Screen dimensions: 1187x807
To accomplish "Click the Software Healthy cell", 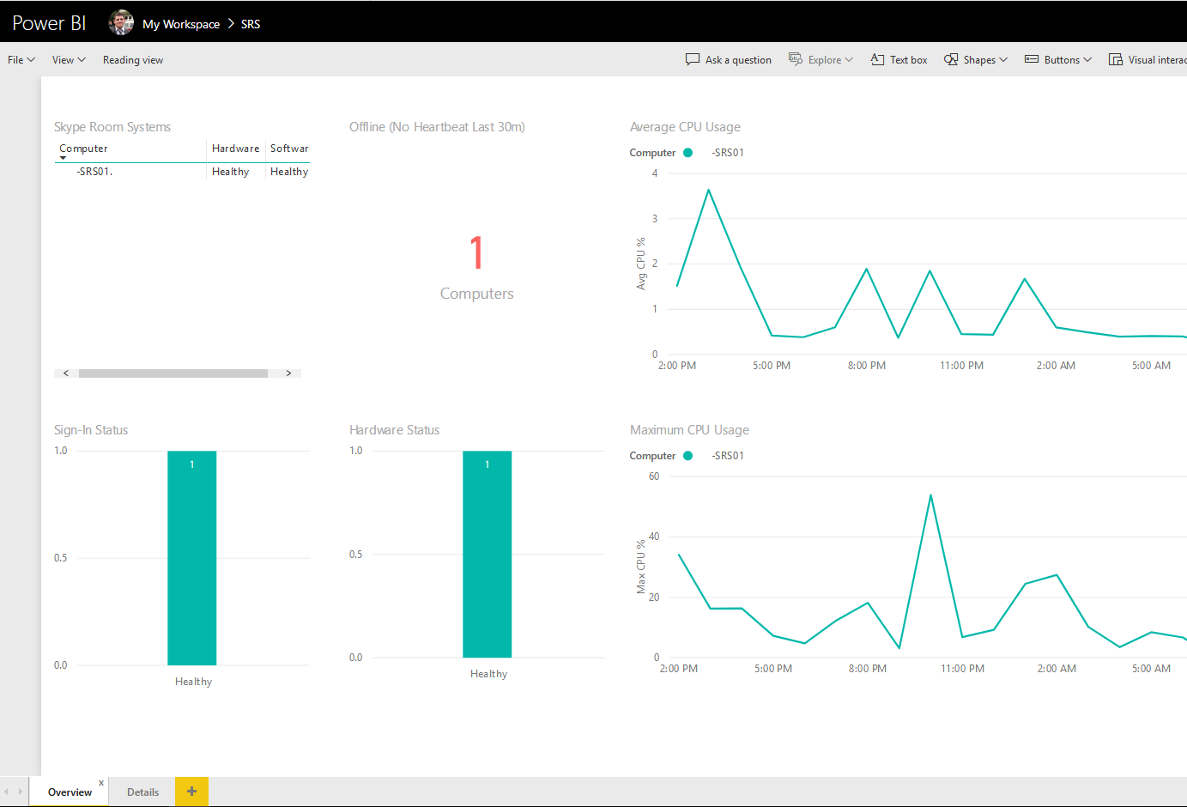I will pos(289,172).
